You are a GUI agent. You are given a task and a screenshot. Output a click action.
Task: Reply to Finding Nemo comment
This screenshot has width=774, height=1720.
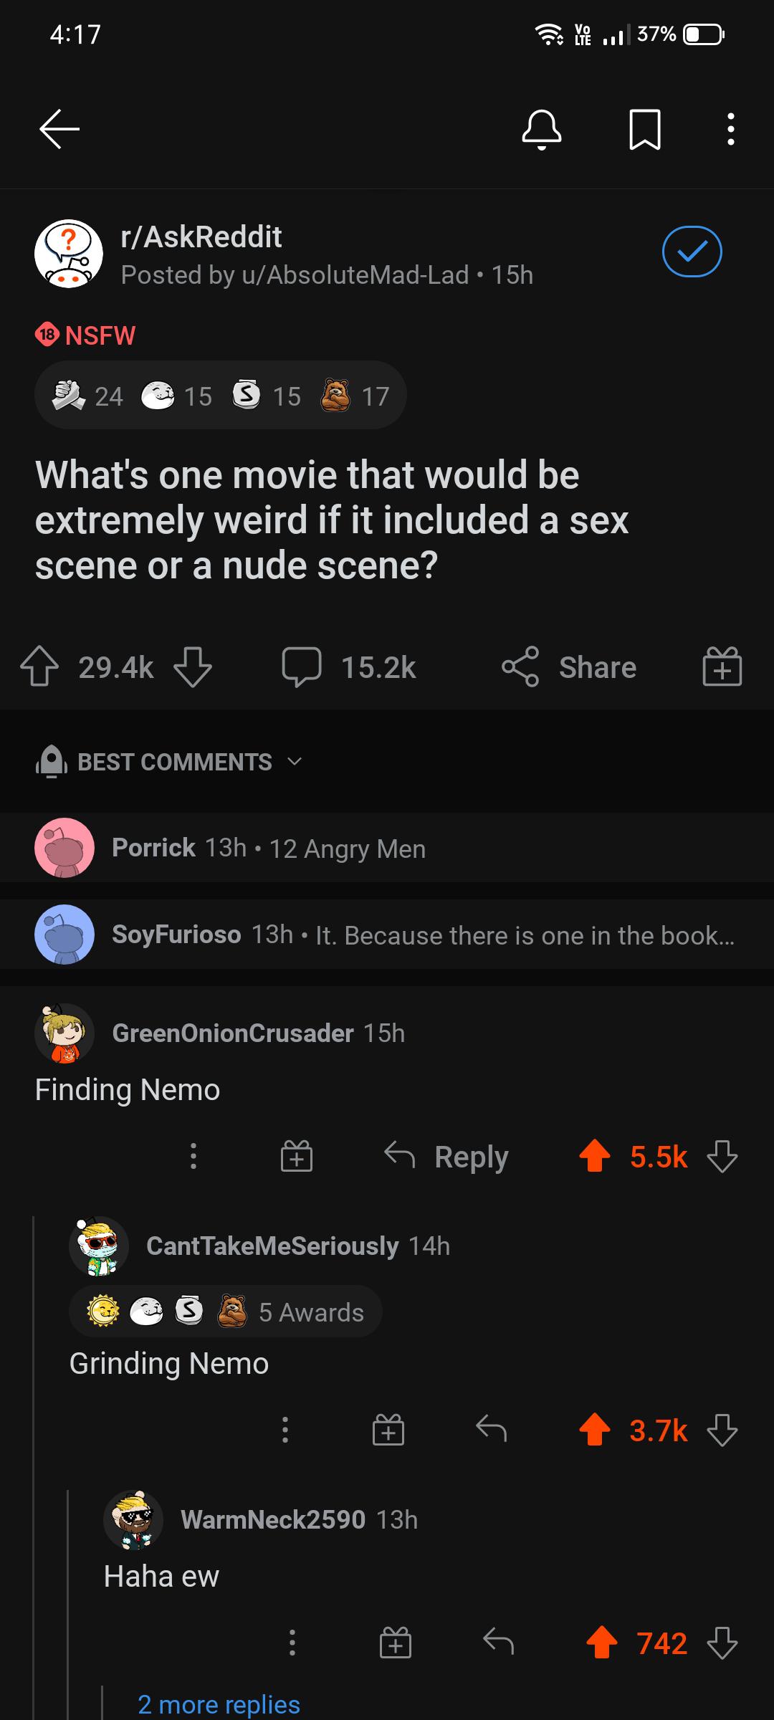tap(449, 1155)
